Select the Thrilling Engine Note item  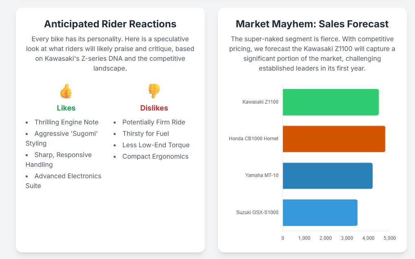point(66,122)
